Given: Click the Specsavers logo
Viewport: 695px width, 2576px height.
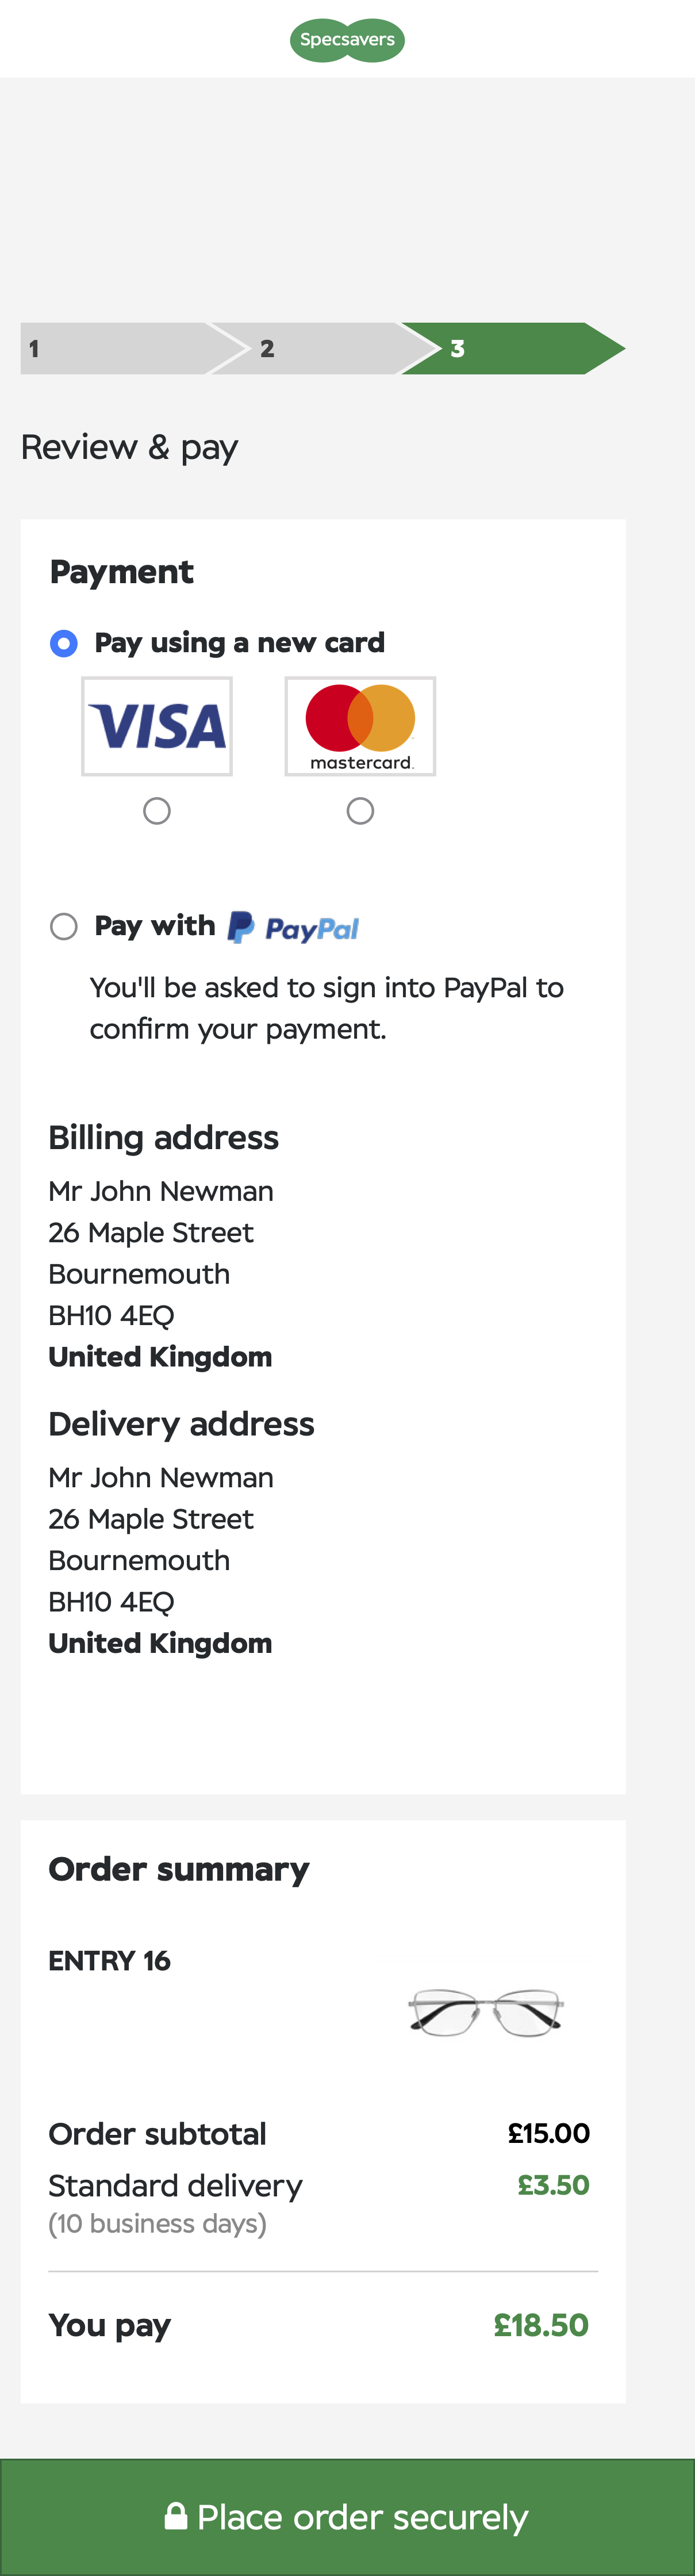Looking at the screenshot, I should (x=347, y=40).
